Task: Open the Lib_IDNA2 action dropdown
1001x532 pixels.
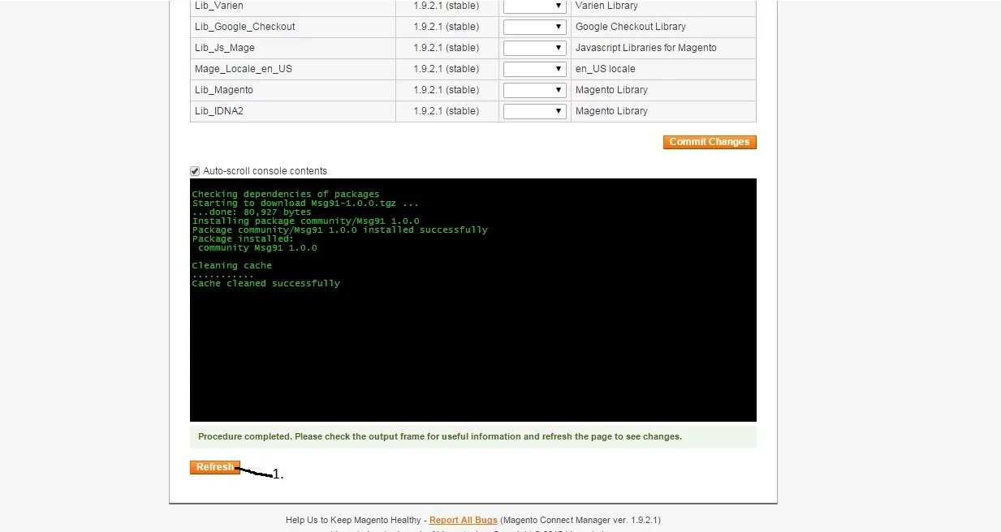Action: (534, 111)
